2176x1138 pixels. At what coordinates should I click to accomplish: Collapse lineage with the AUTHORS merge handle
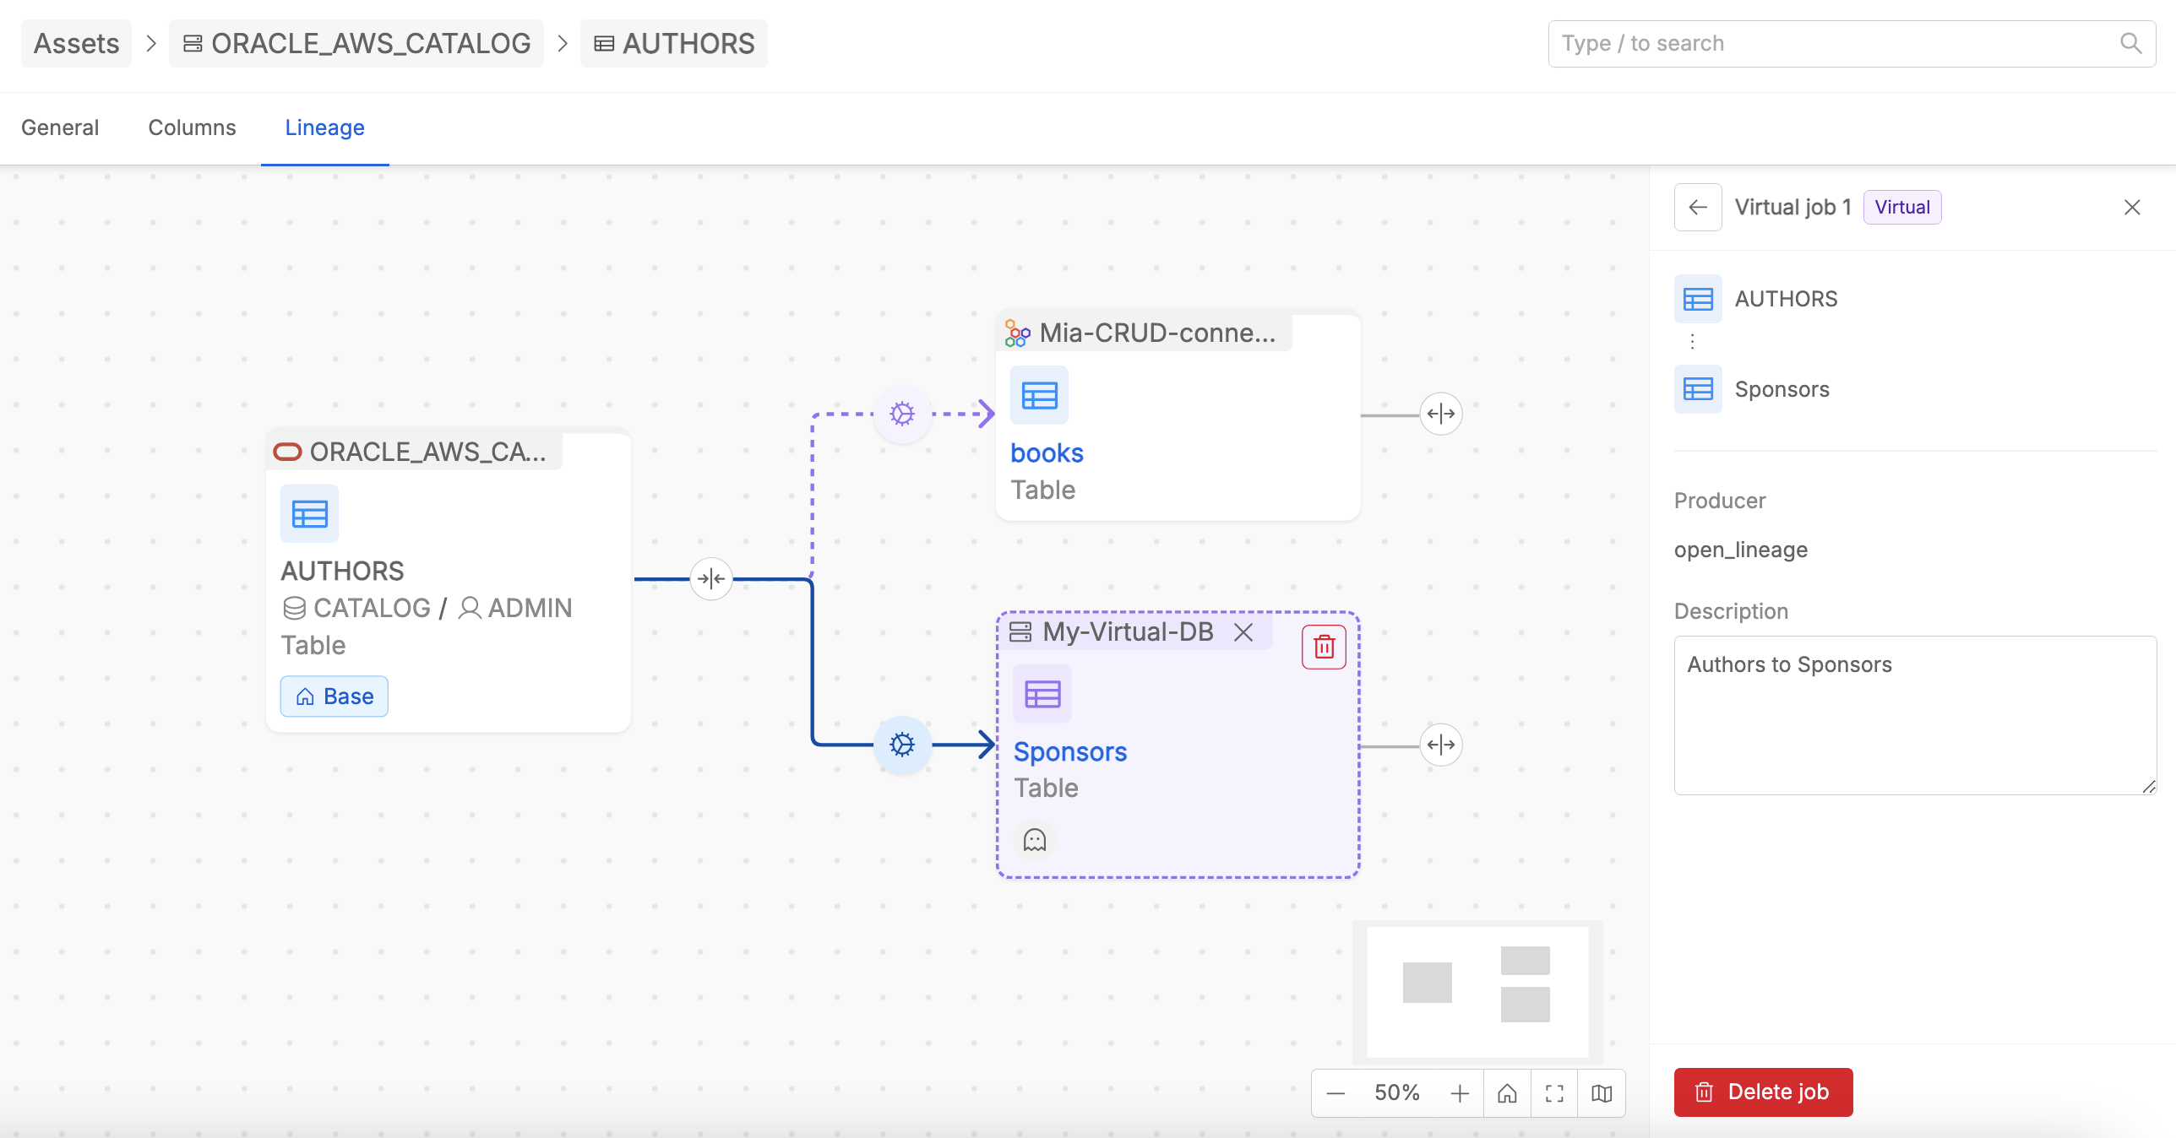click(x=711, y=579)
